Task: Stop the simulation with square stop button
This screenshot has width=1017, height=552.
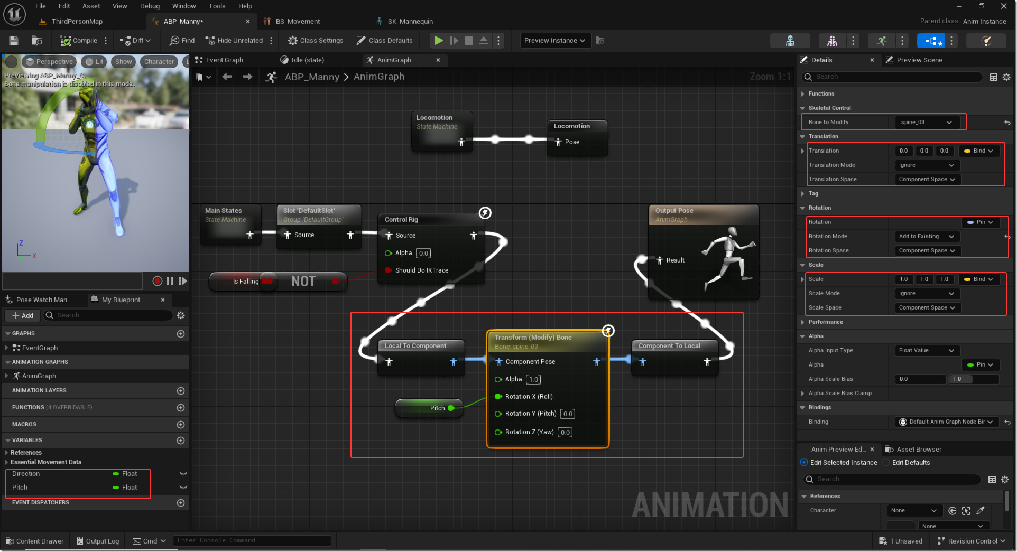Action: pos(469,41)
